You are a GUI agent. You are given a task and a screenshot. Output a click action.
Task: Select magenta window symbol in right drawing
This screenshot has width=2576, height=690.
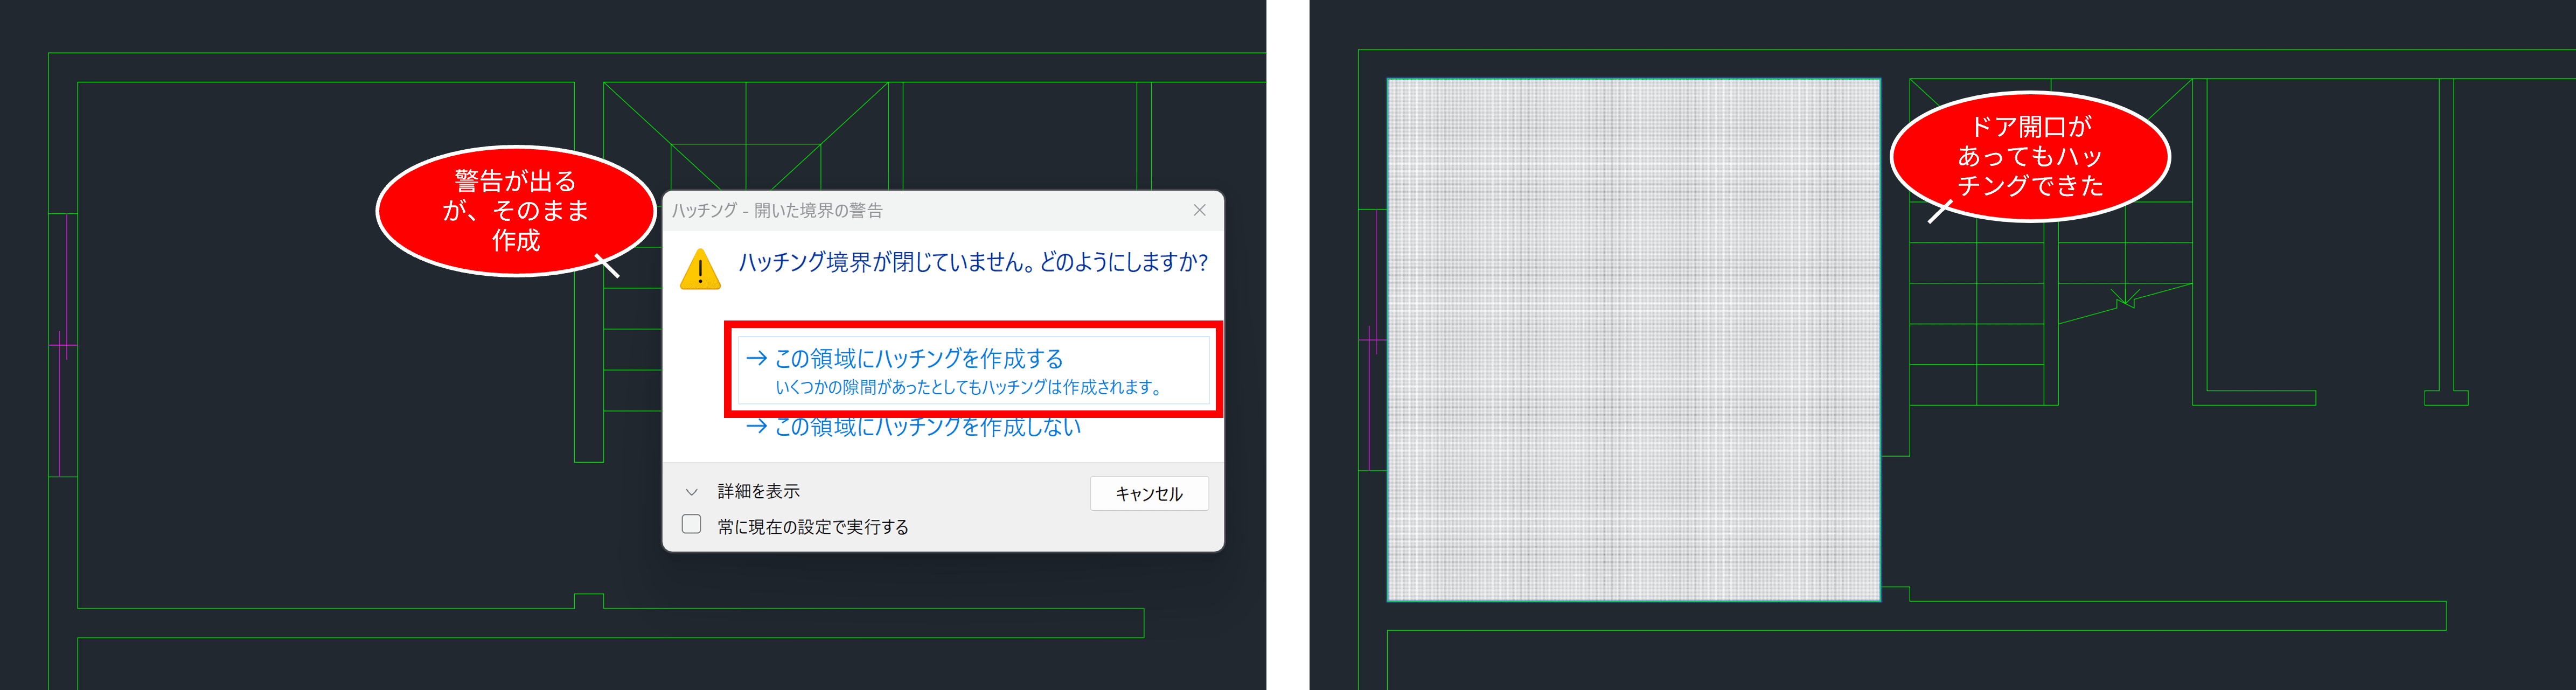(x=1374, y=340)
